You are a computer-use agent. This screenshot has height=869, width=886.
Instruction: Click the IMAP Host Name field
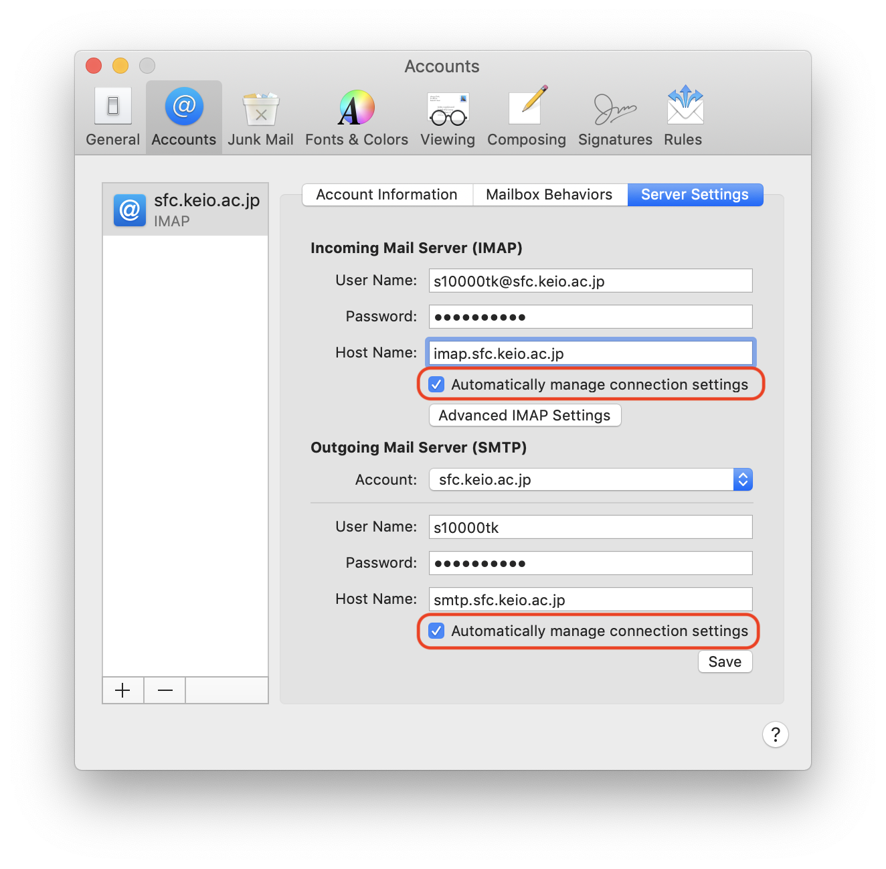(590, 353)
